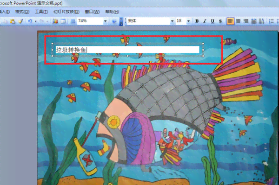Click inside the 垃圾转换鱼 text box
Screen dimensions: 279x185
coord(127,50)
